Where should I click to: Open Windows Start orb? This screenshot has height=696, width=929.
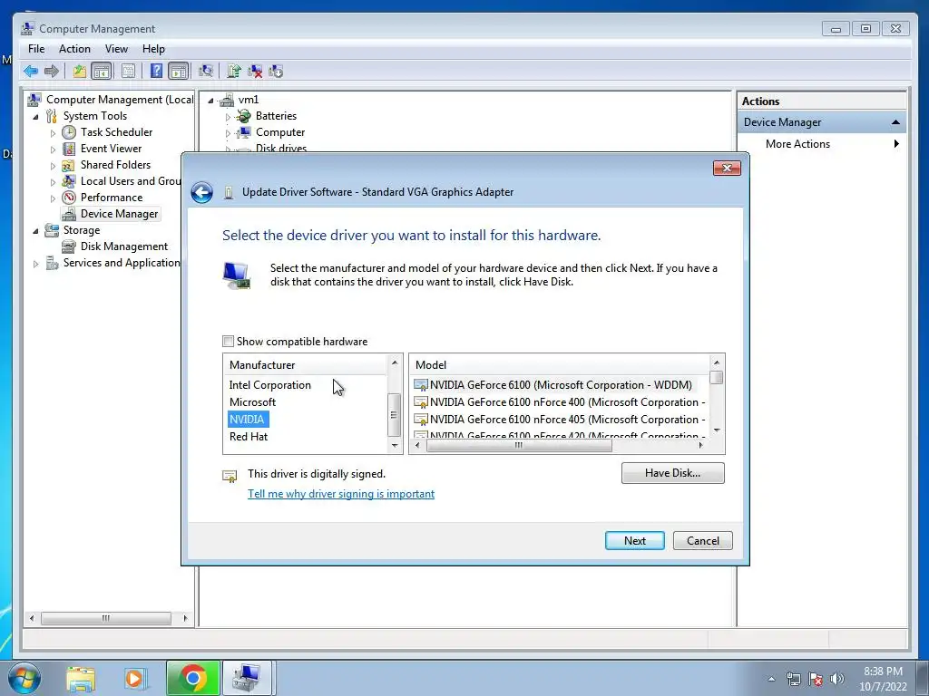pyautogui.click(x=24, y=678)
